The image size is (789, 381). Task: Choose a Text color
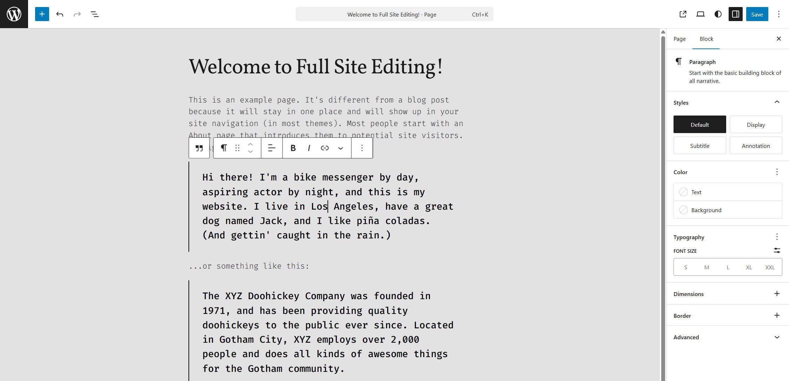[728, 192]
